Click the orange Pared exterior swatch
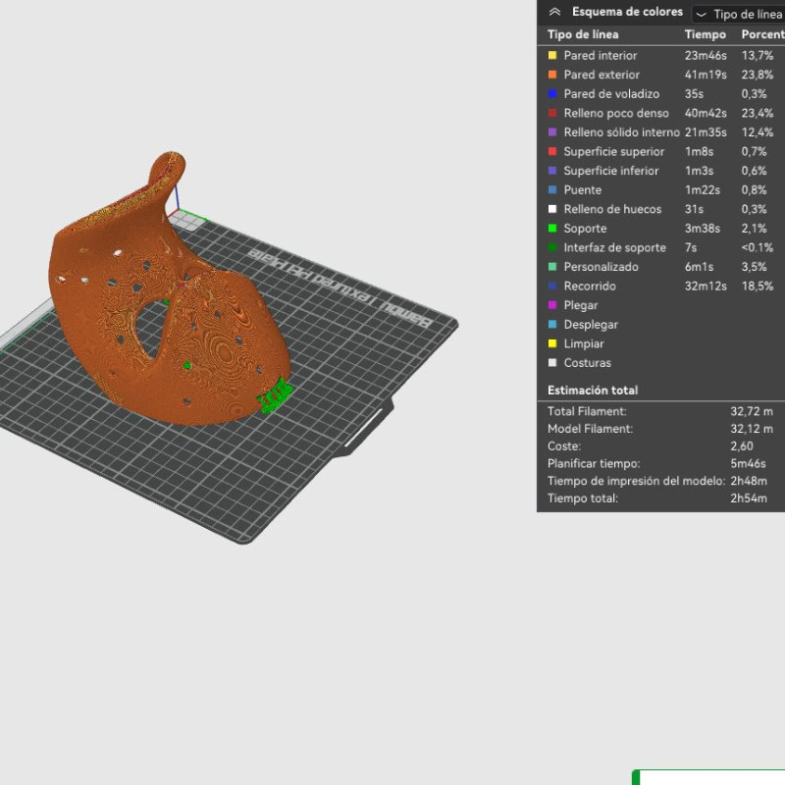Image resolution: width=785 pixels, height=785 pixels. pyautogui.click(x=552, y=75)
